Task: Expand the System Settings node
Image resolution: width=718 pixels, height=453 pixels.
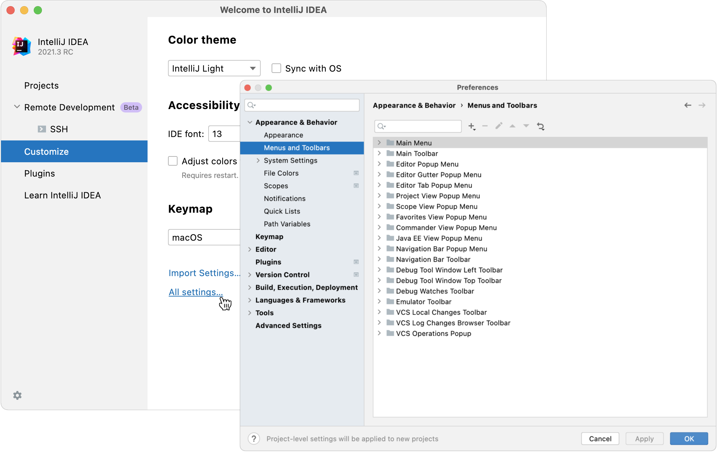Action: pyautogui.click(x=258, y=161)
